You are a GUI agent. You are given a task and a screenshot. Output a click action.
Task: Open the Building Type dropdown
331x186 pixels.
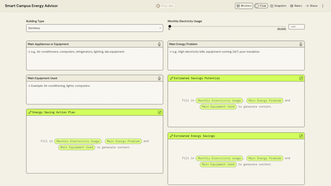92,28
